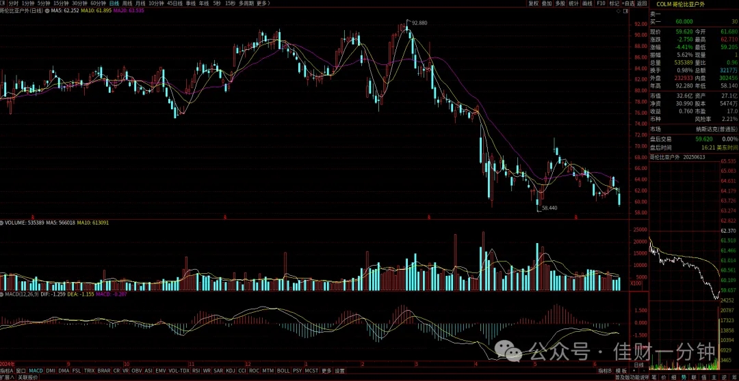The width and height of the screenshot is (739, 381).
Task: Select the EMV indicator tab
Action: (161, 371)
